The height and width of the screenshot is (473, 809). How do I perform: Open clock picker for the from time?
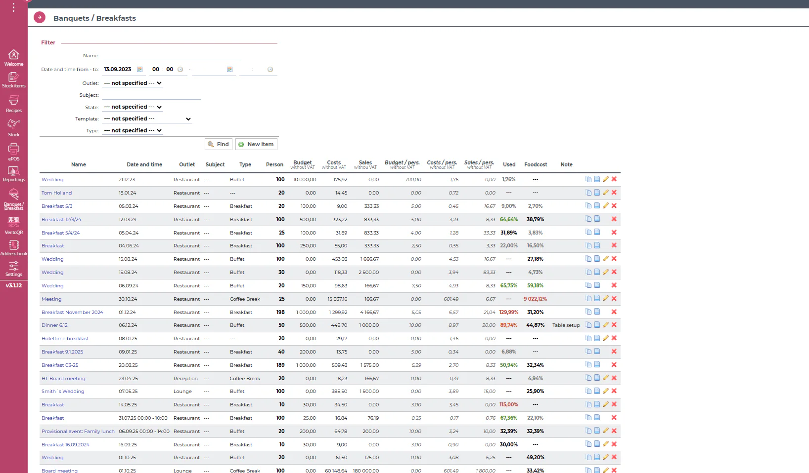point(180,70)
